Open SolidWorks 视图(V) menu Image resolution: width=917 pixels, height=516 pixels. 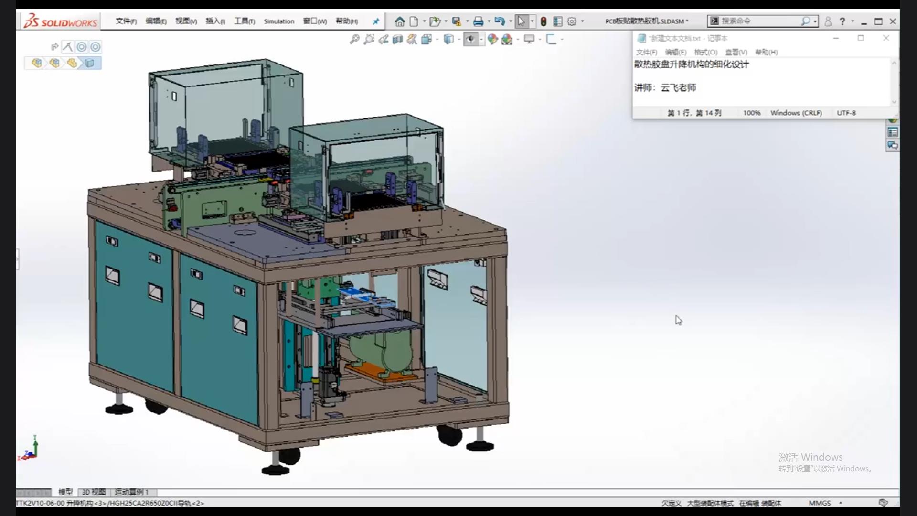(x=186, y=21)
